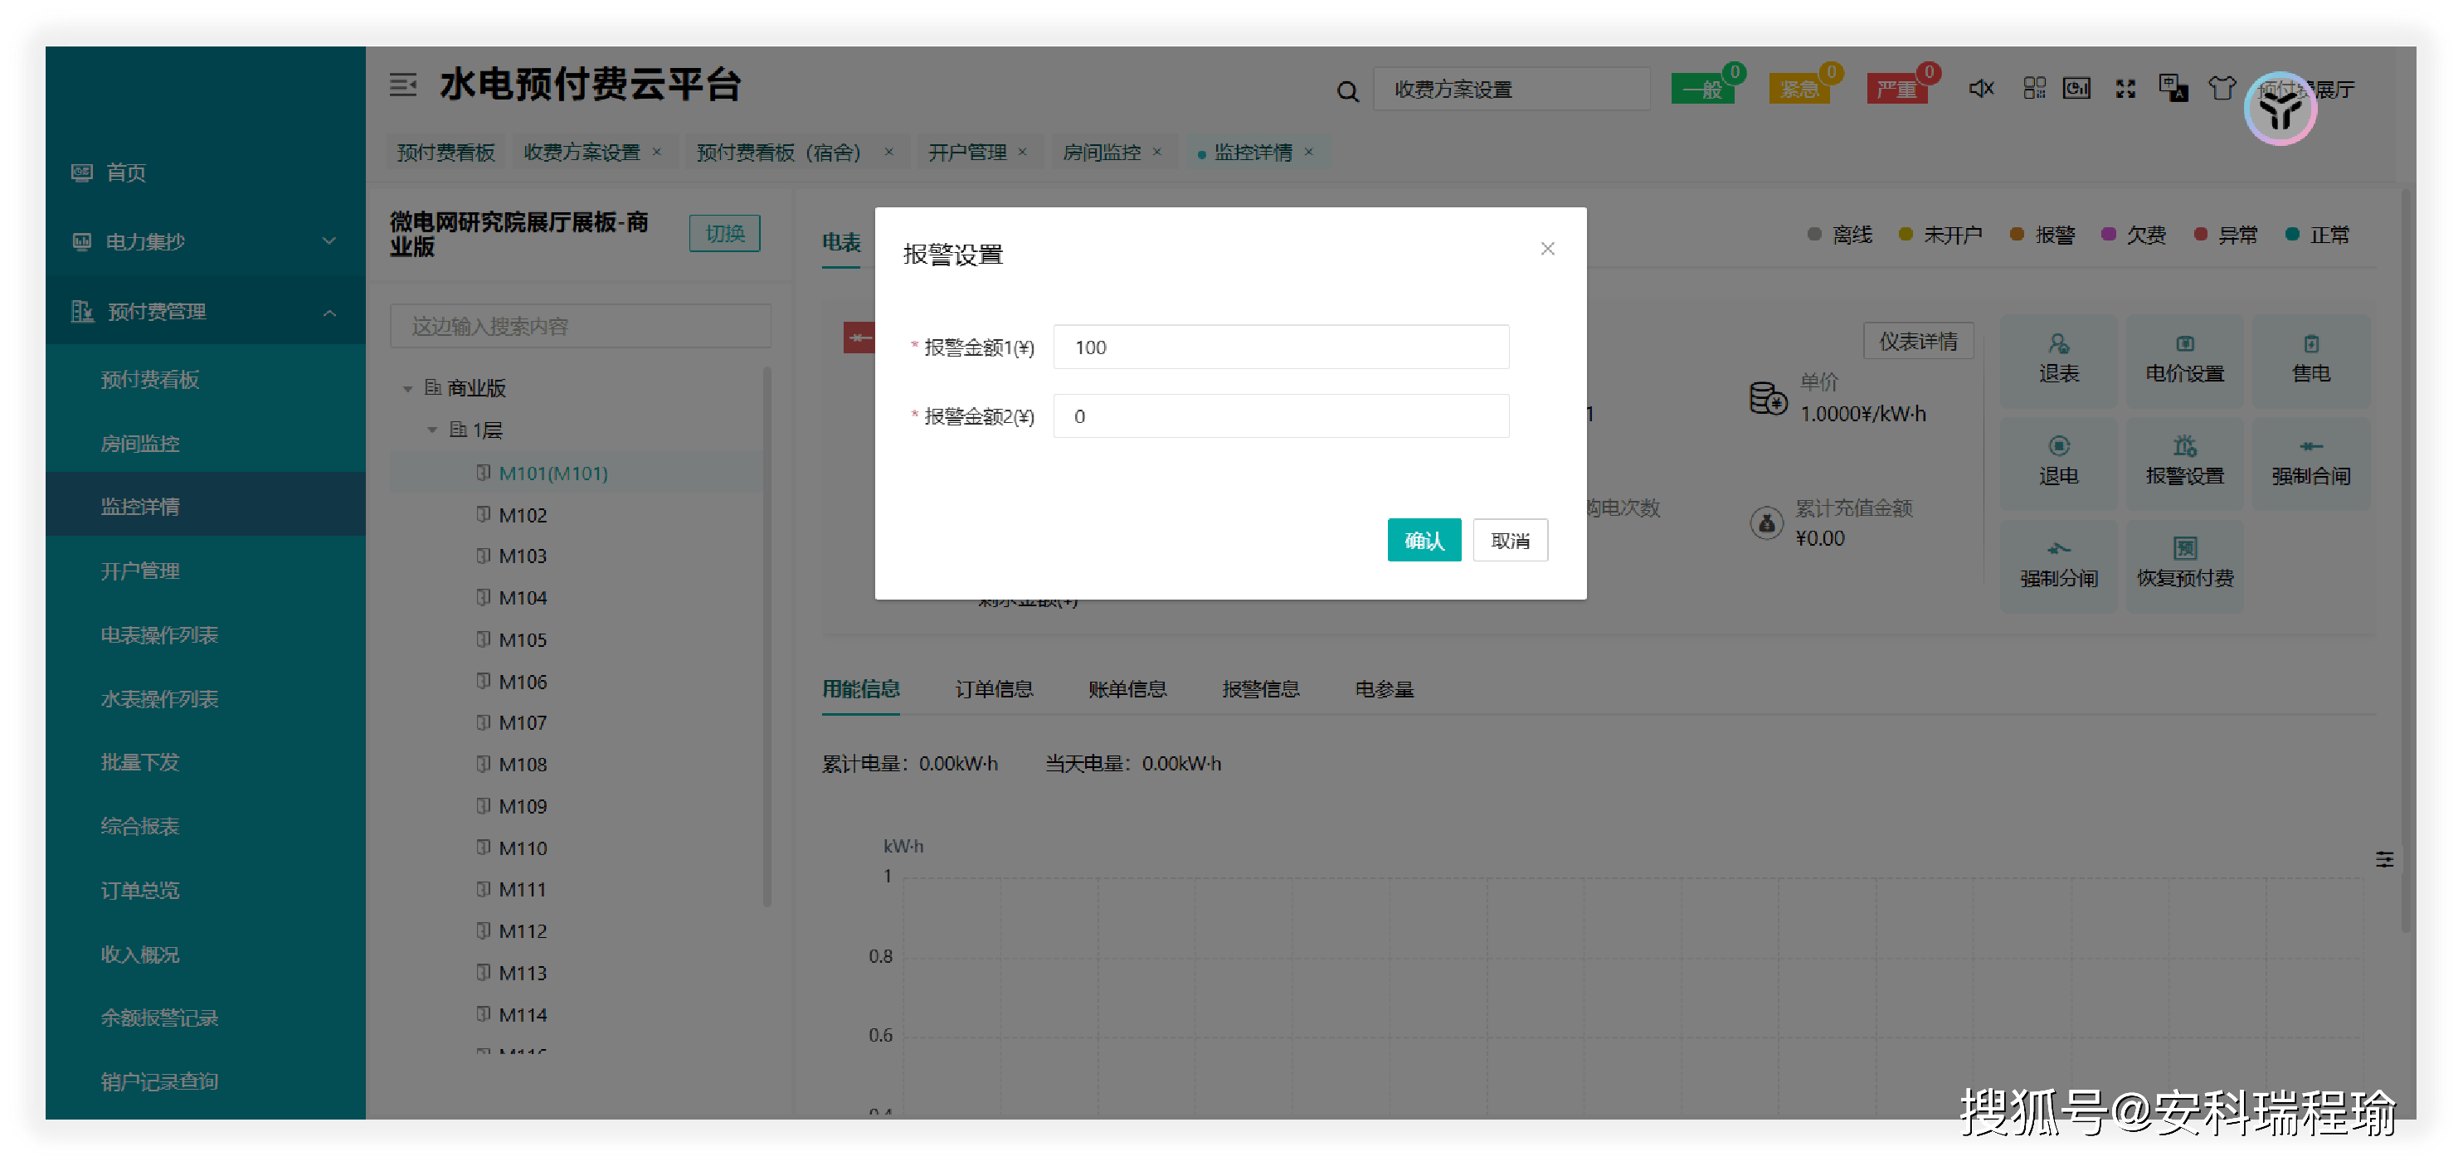
Task: Toggle fullscreen mode icon in header
Action: pyautogui.click(x=2125, y=89)
